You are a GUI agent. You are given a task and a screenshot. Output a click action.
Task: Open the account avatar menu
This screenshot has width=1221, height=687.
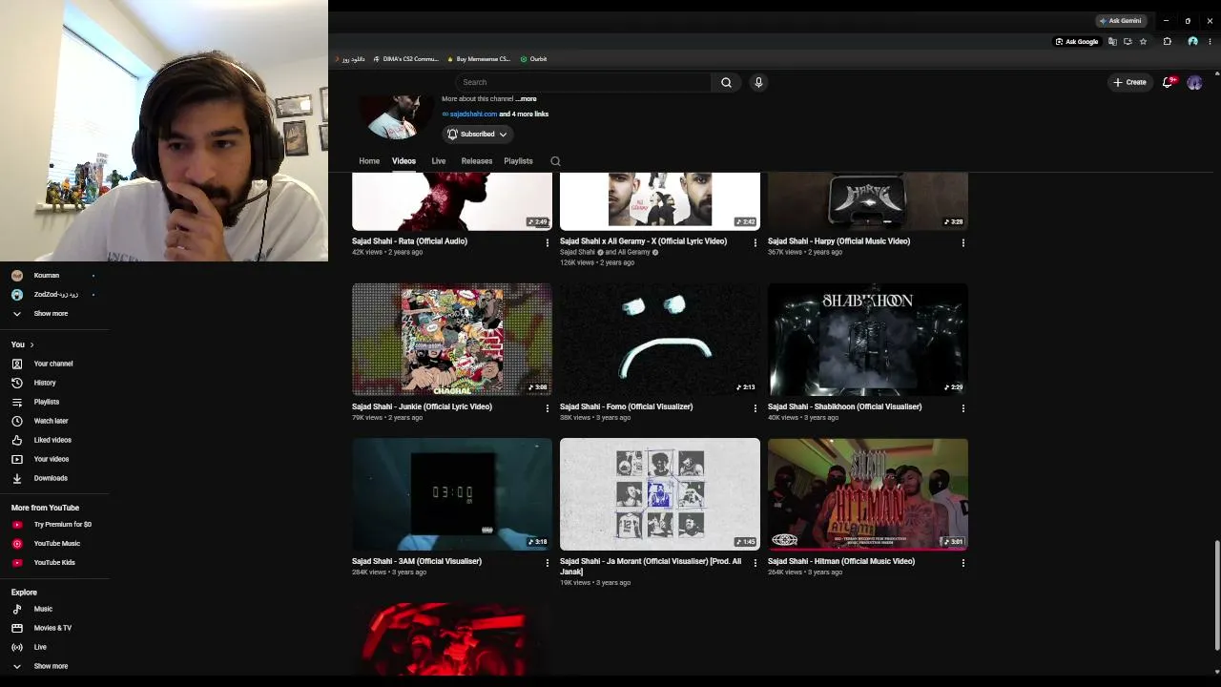[1194, 82]
